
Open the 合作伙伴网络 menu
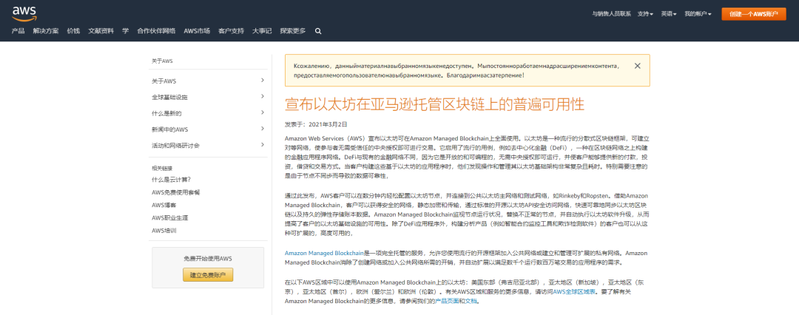[x=156, y=31]
